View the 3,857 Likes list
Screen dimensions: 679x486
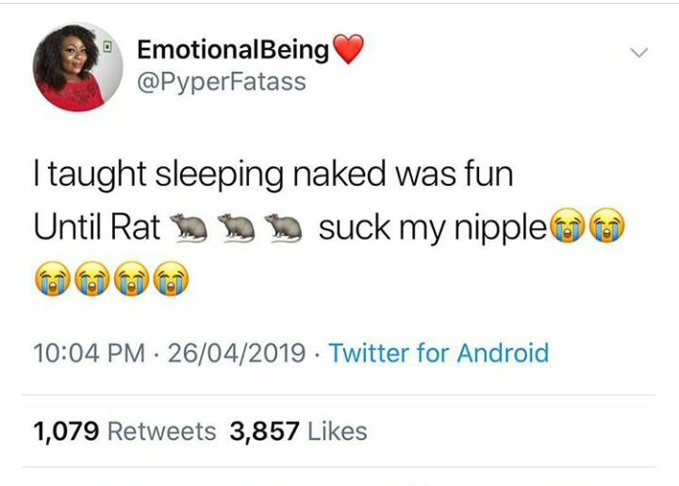298,431
